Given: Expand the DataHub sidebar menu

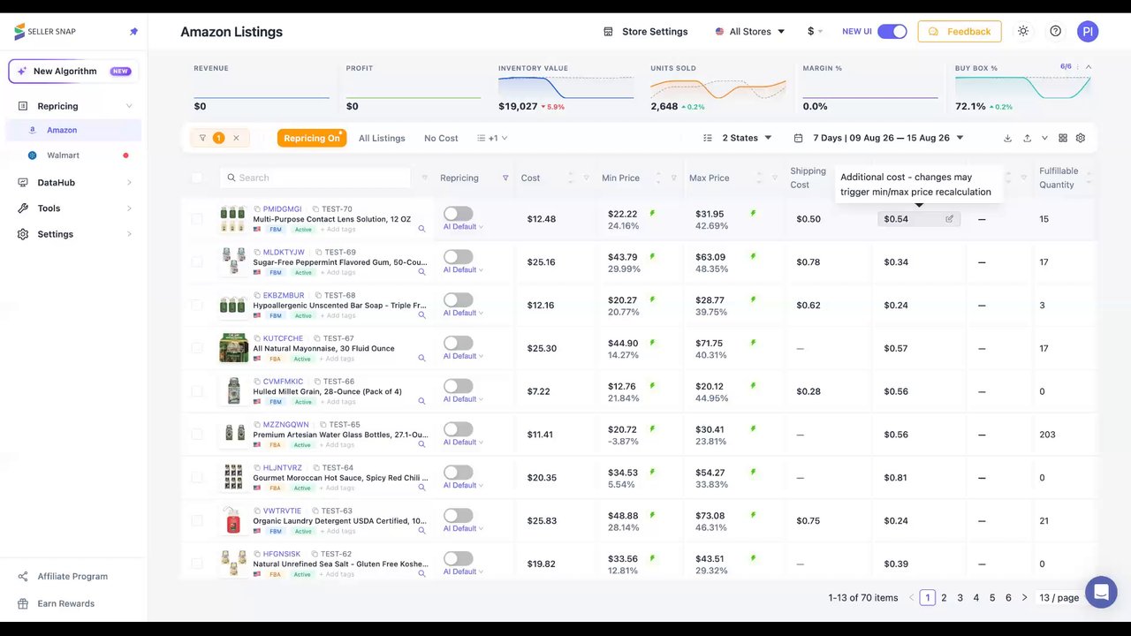Looking at the screenshot, I should [72, 183].
